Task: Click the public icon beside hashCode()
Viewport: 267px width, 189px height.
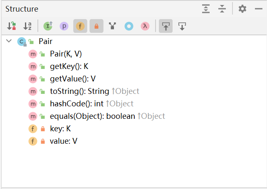Action: [x=42, y=104]
